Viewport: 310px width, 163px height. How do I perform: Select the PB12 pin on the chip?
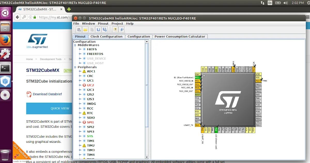coord(258,125)
